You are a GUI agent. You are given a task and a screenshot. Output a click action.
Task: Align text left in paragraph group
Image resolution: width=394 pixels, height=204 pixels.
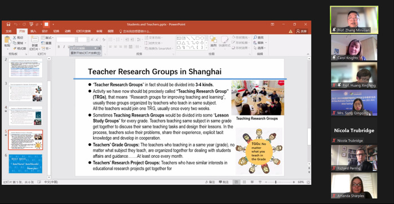click(110, 47)
